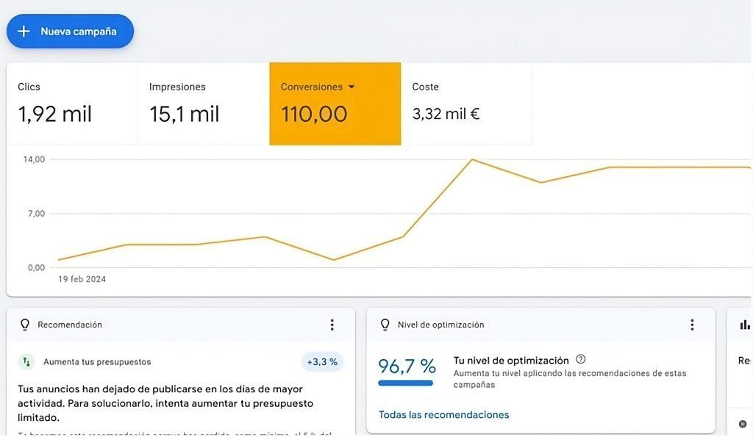Viewport: 753px width, 437px height.
Task: Open the Aumenta tus presupuestos recommendation
Action: pyautogui.click(x=97, y=362)
